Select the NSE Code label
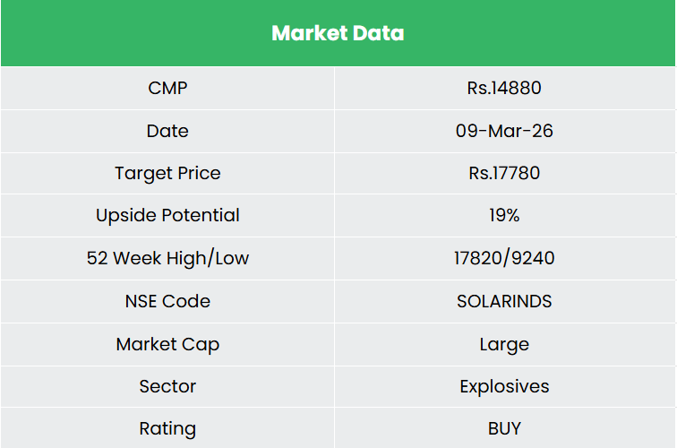Viewport: 677px width, 448px height. [167, 301]
